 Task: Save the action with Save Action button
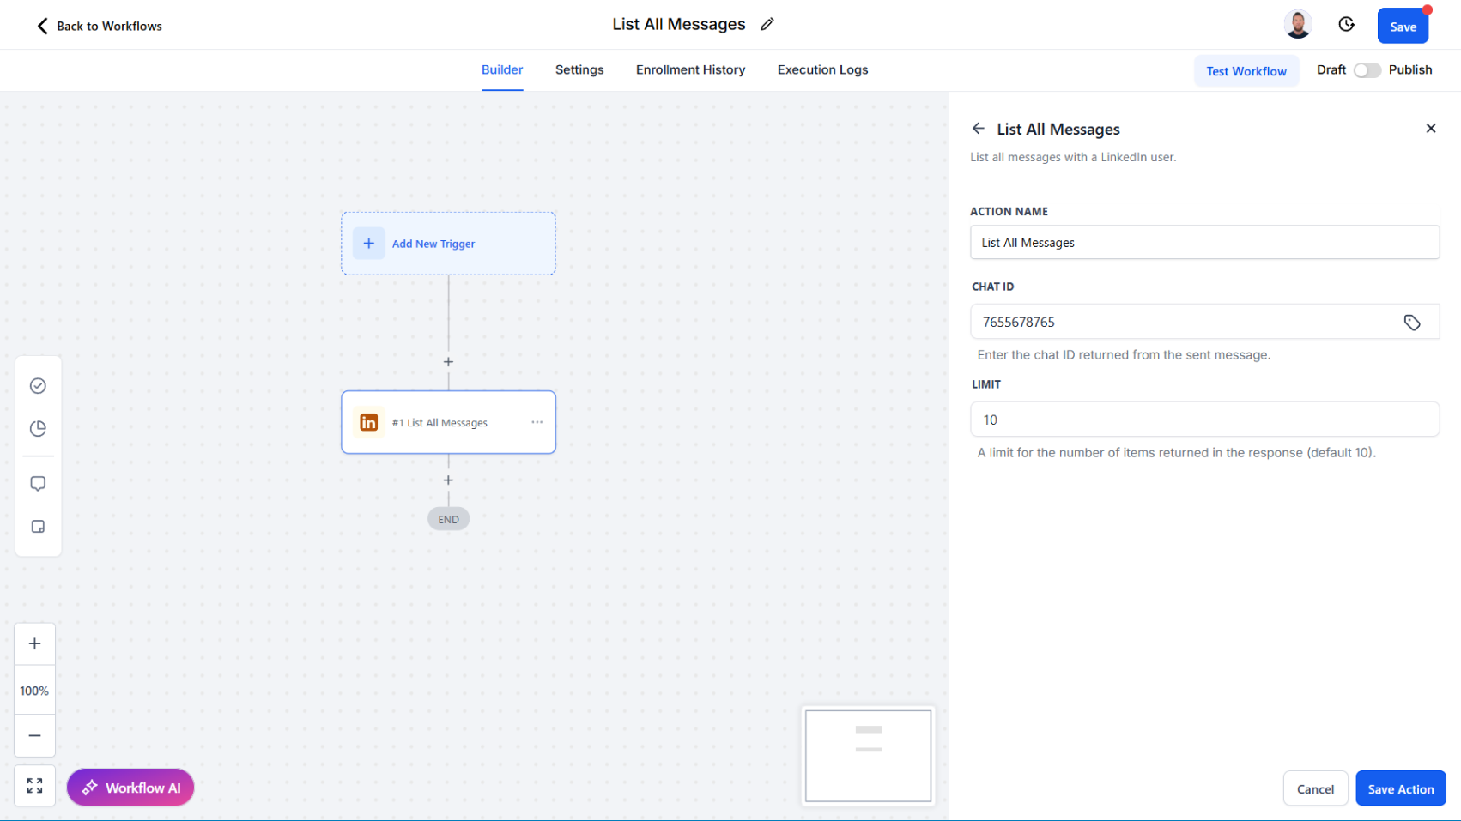[1400, 788]
